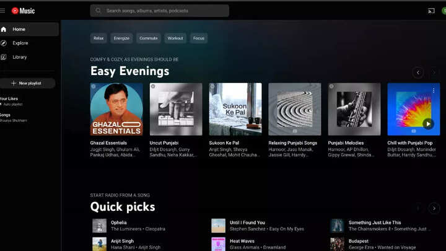Open the user account avatar

tap(444, 11)
